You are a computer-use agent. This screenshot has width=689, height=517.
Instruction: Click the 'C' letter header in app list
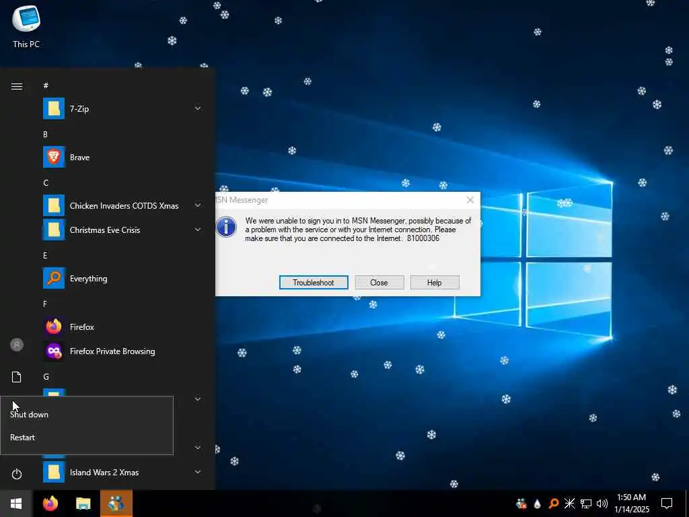click(x=46, y=183)
